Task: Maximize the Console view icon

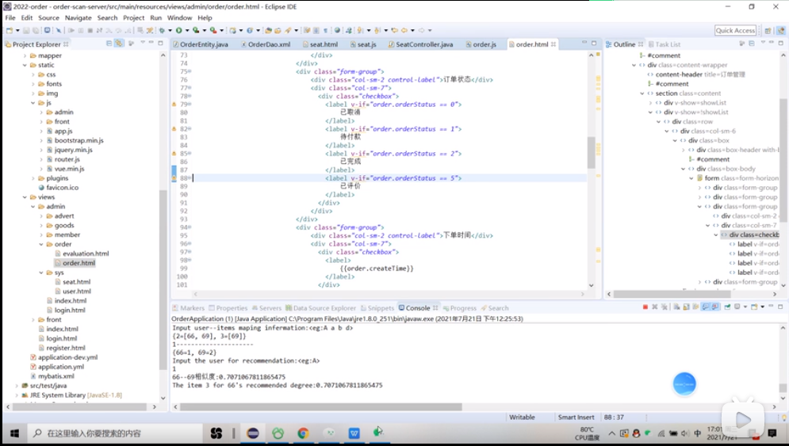Action: click(780, 307)
